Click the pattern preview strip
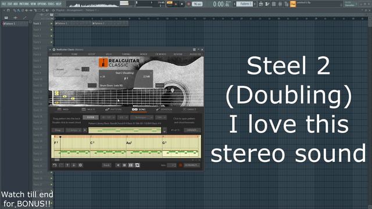 coord(124,130)
